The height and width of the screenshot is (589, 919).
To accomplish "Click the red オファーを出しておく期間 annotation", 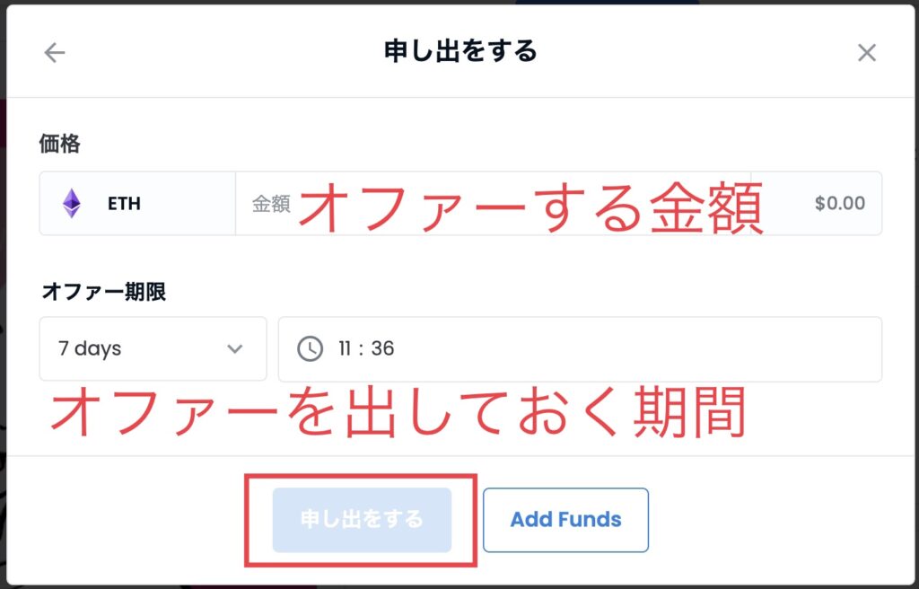I will [398, 412].
